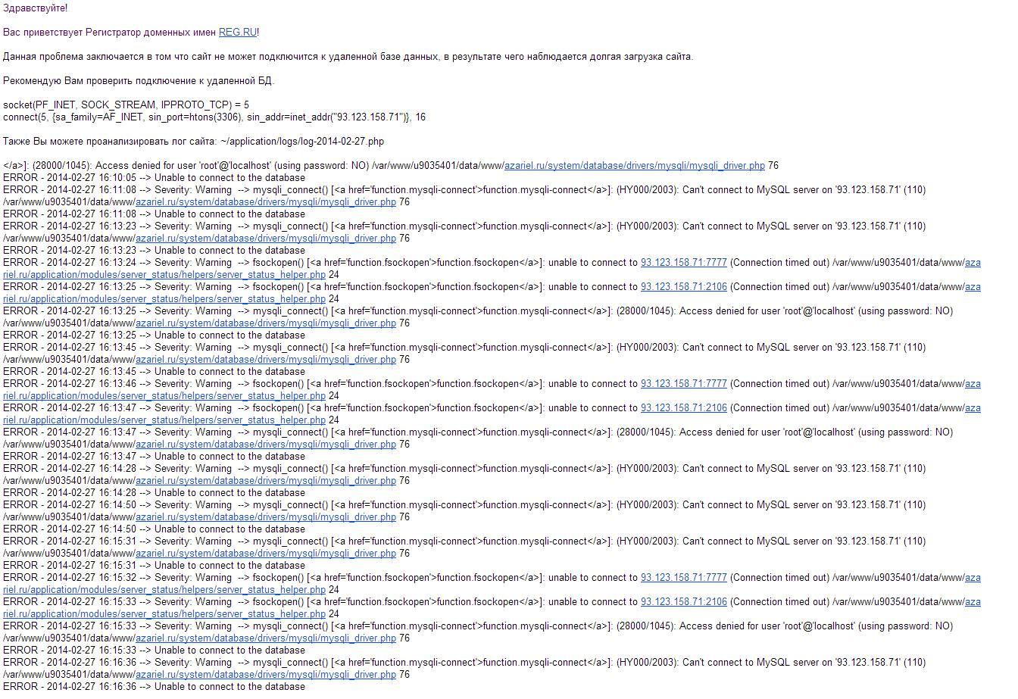Follow the 93.123.158.71:7777 link at 16:13:46
1018x699 pixels.
point(684,384)
